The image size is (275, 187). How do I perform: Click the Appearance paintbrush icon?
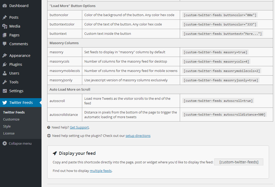point(5,56)
